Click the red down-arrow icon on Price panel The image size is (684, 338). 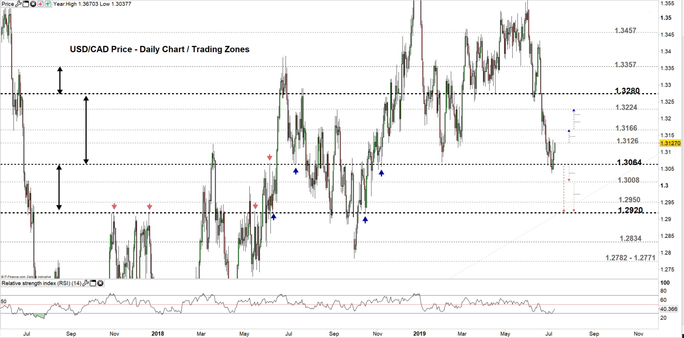pyautogui.click(x=41, y=4)
